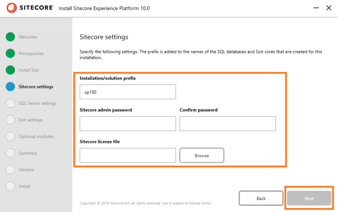Image resolution: width=338 pixels, height=212 pixels.
Task: Select the Validate step circle
Action: (x=10, y=170)
